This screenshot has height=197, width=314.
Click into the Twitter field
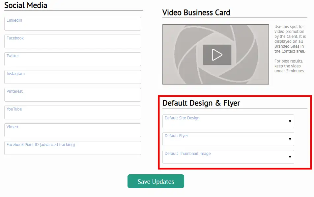tap(72, 60)
